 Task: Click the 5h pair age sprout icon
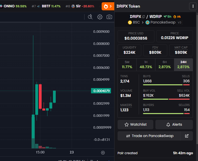click(165, 17)
